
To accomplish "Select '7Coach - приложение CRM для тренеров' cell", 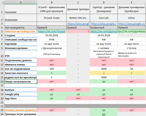I will [52, 9].
